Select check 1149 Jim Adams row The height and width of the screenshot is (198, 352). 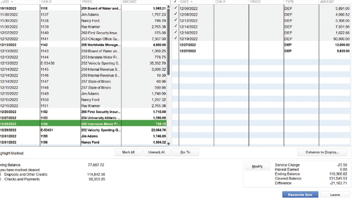83,94
